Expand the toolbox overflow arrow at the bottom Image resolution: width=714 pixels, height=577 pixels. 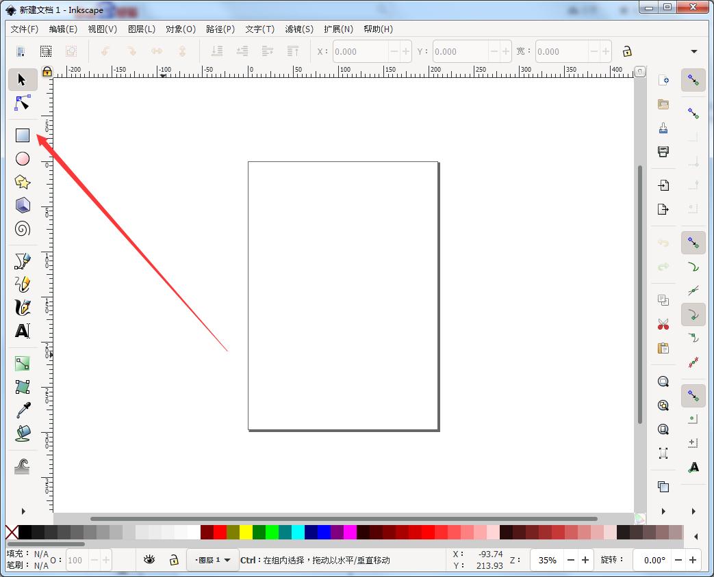(x=22, y=510)
